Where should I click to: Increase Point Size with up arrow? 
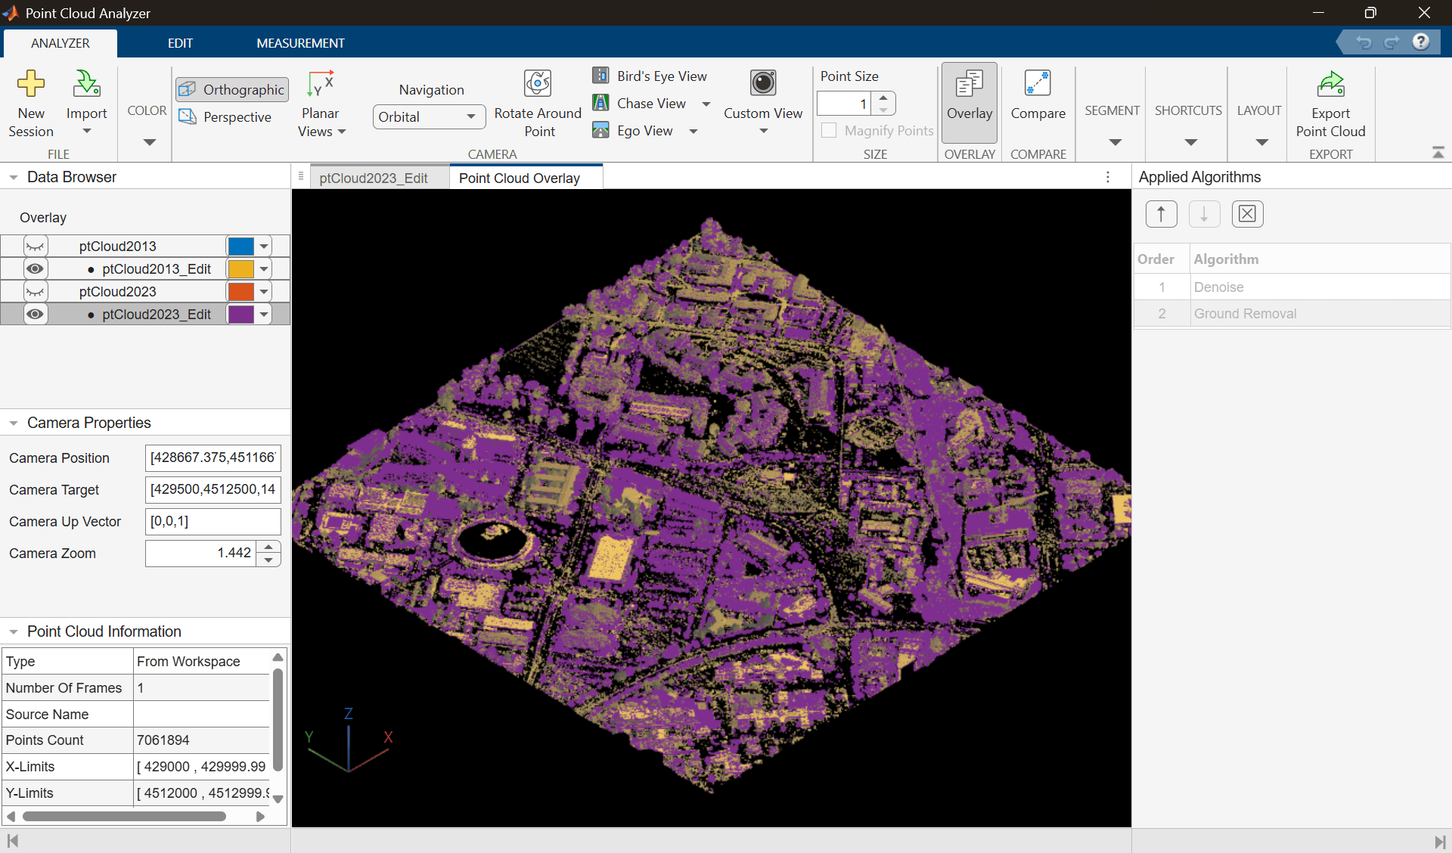[883, 97]
